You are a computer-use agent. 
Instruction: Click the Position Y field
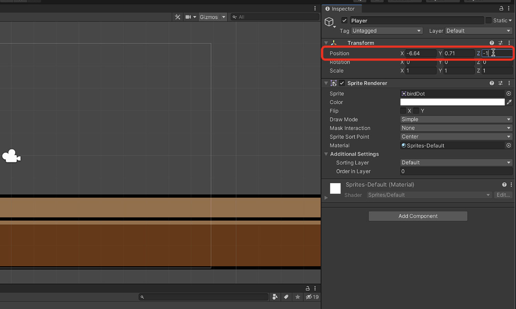(459, 53)
